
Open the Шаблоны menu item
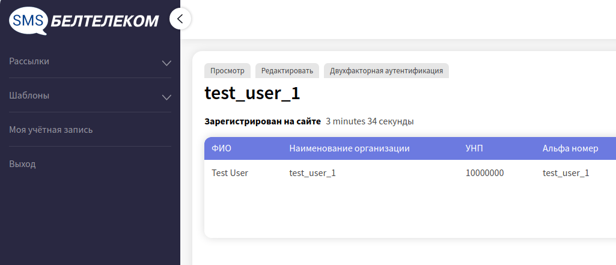pyautogui.click(x=29, y=96)
